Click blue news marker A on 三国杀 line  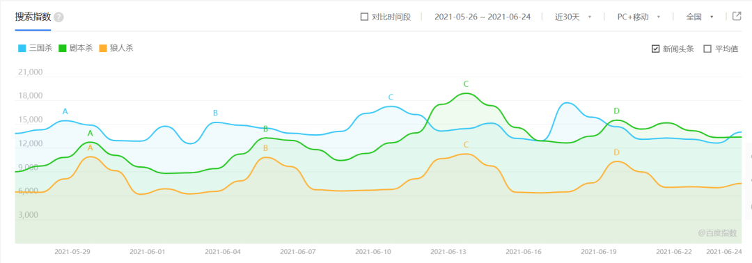pos(65,111)
